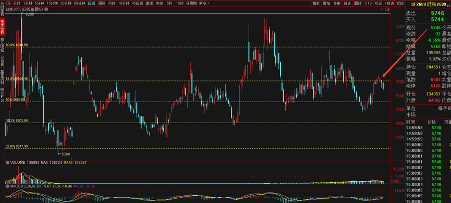The image size is (451, 203).
Task: Open the 基本资料 side tab
Action: 2,76
